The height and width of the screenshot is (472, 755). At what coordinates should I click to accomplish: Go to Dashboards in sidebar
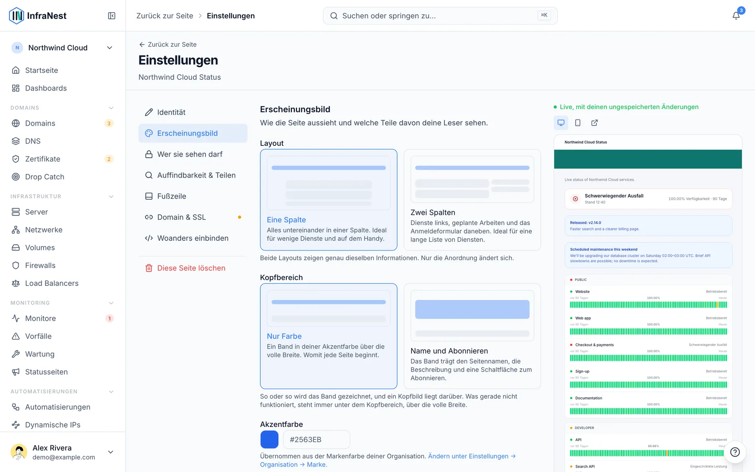coord(63,88)
